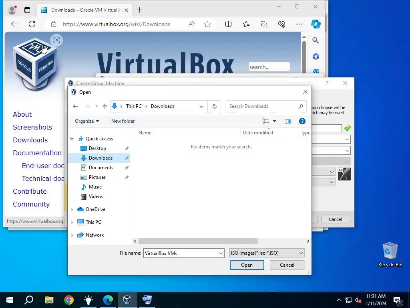Click the About link on VirtualBox site
This screenshot has height=308, width=410.
[x=22, y=114]
